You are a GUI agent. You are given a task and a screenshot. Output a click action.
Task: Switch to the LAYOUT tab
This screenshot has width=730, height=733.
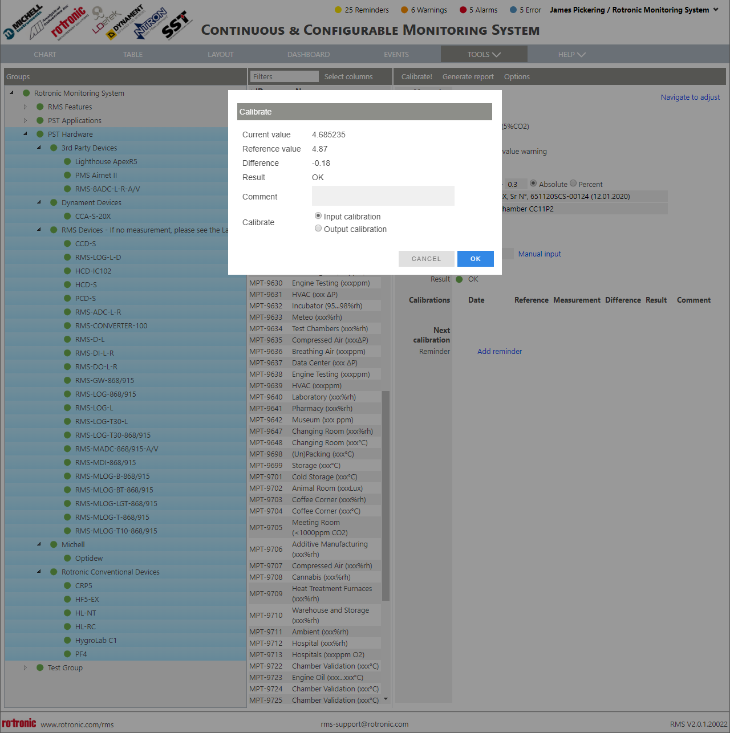(x=221, y=54)
